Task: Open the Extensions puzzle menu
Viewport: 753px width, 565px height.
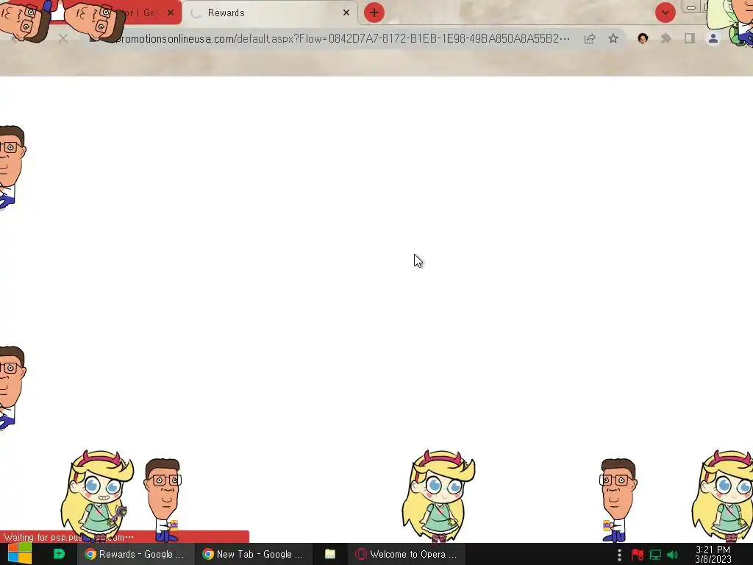Action: click(666, 38)
